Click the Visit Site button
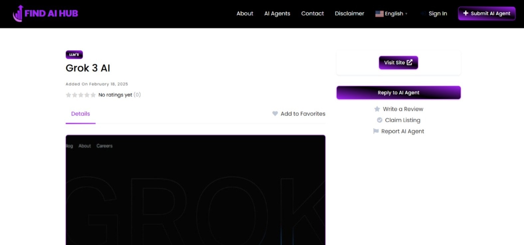524x245 pixels. tap(398, 63)
